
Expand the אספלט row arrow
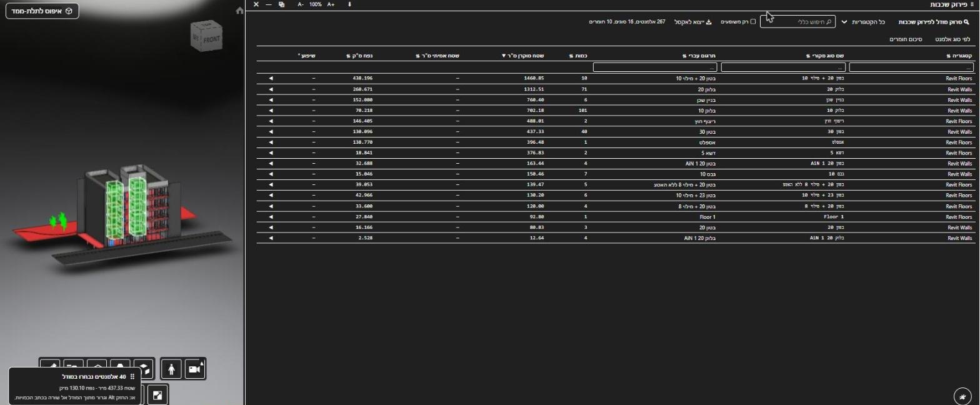tap(271, 142)
